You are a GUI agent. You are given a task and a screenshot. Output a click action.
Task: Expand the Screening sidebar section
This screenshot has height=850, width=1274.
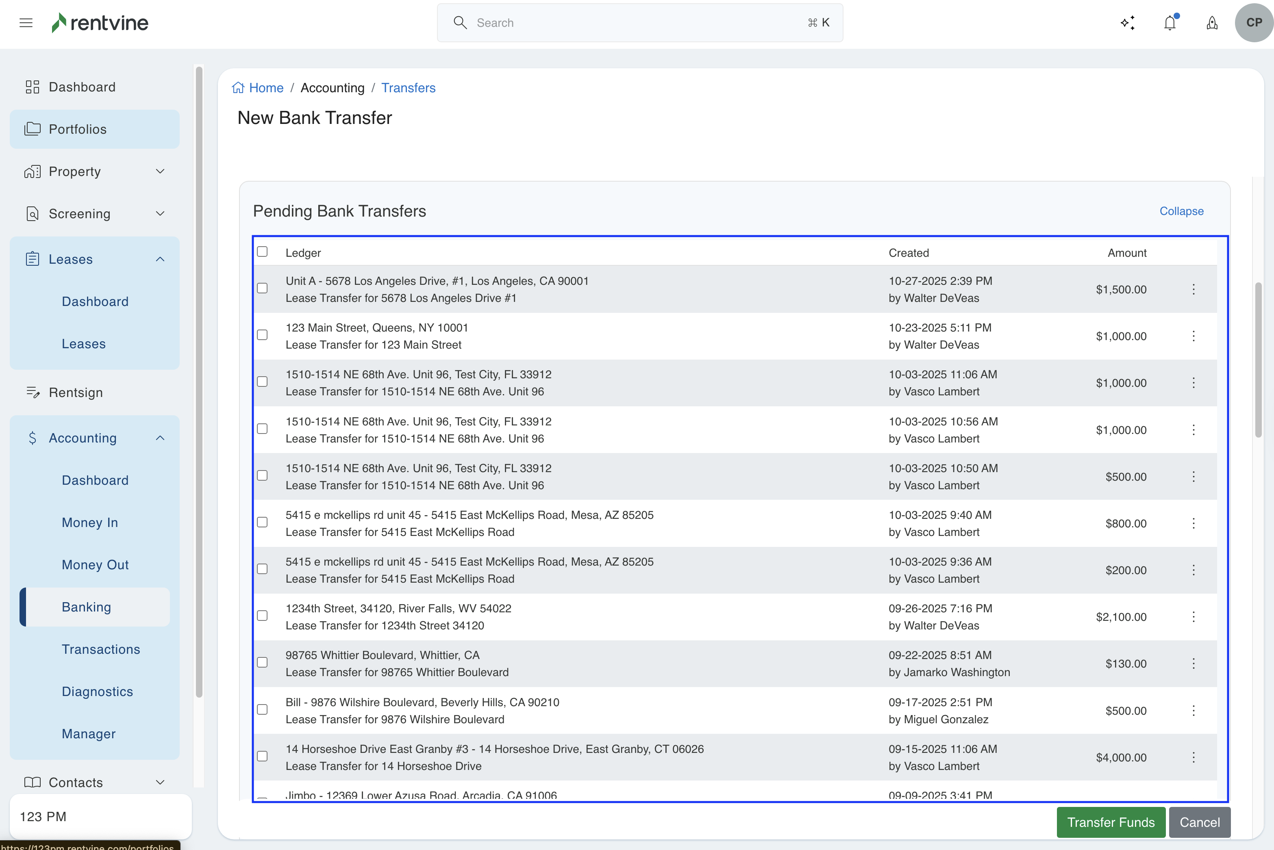[159, 214]
